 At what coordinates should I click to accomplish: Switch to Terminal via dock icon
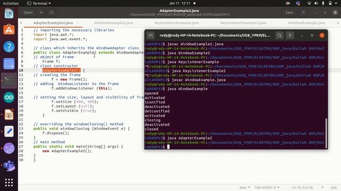click(x=9, y=80)
